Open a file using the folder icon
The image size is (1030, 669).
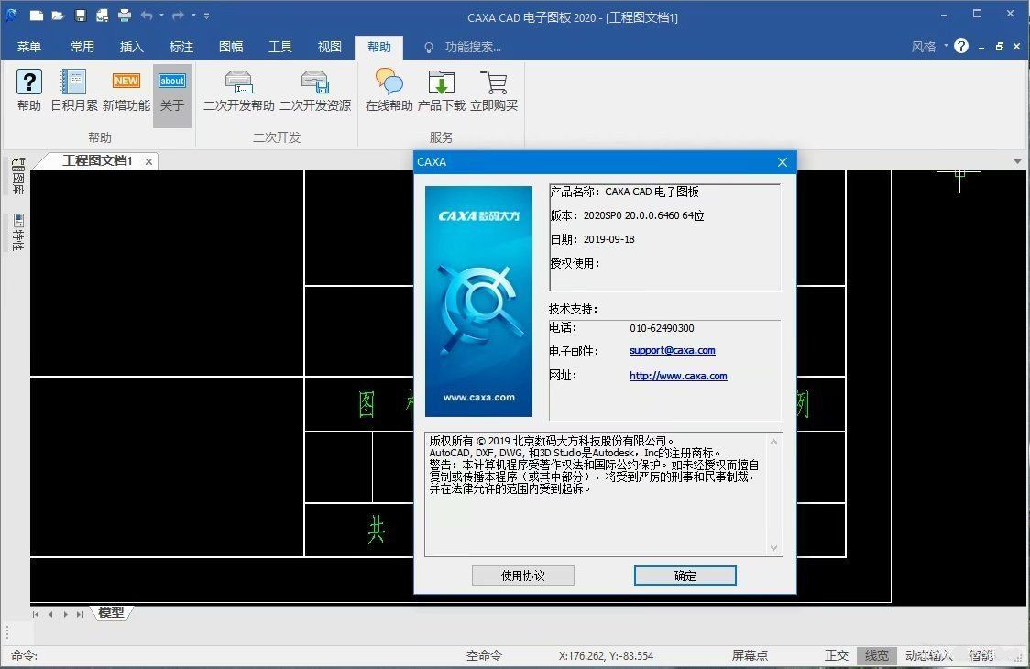tap(58, 15)
